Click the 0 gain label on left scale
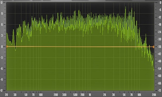The width and height of the screenshot is (162, 97). 2,47
